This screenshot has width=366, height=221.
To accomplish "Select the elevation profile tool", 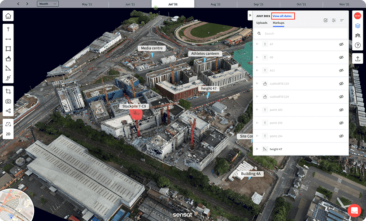I will 8,78.
